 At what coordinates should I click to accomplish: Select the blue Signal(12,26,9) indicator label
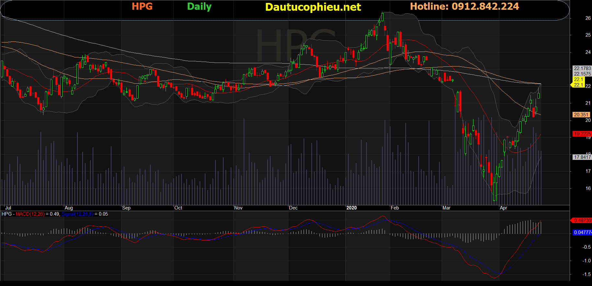click(77, 214)
